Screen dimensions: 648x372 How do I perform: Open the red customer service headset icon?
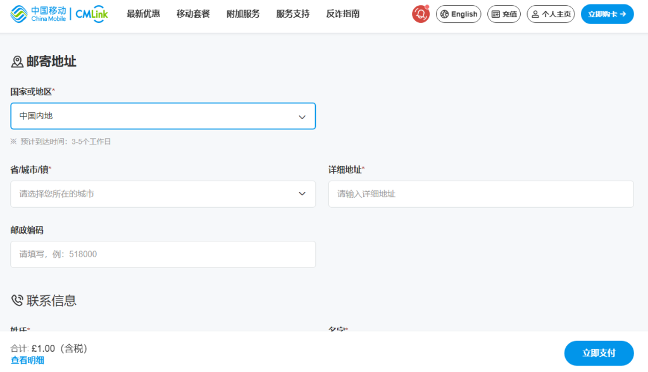[x=421, y=14]
